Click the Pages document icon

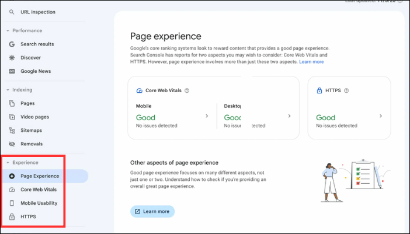(x=12, y=103)
